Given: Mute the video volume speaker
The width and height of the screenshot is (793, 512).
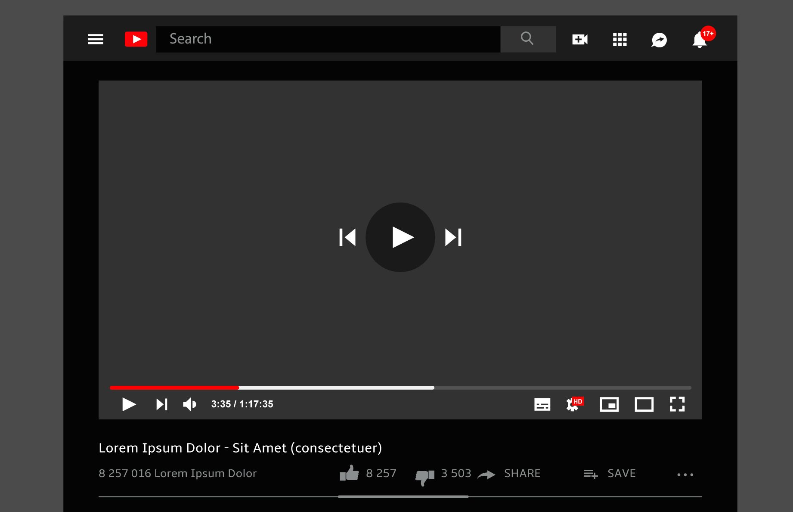Looking at the screenshot, I should pyautogui.click(x=189, y=404).
